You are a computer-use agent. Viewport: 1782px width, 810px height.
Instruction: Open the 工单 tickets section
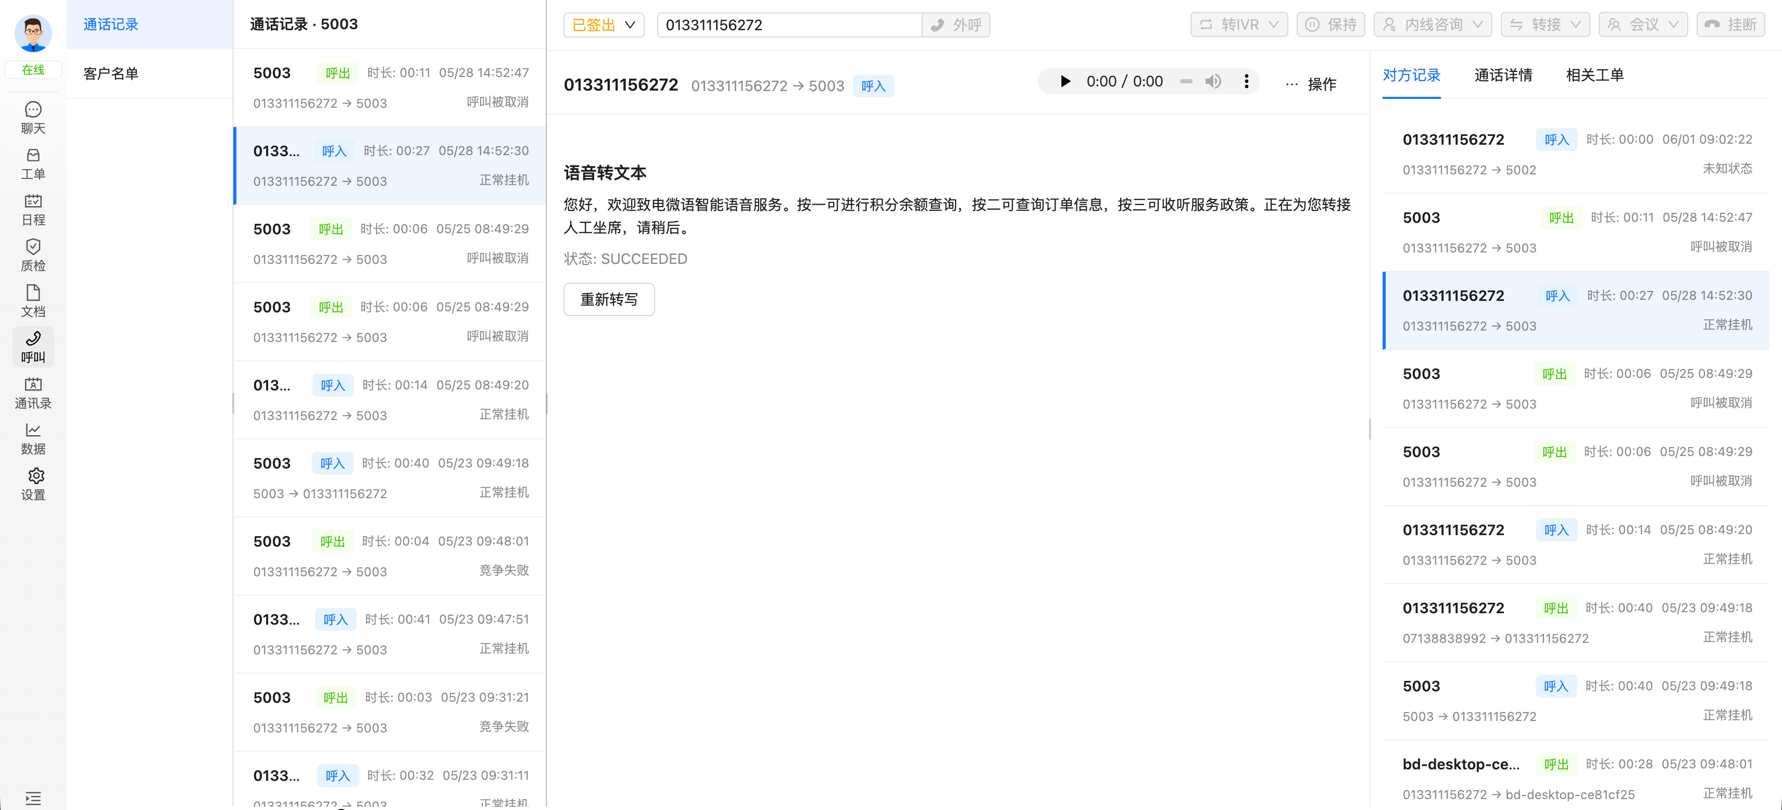(33, 164)
